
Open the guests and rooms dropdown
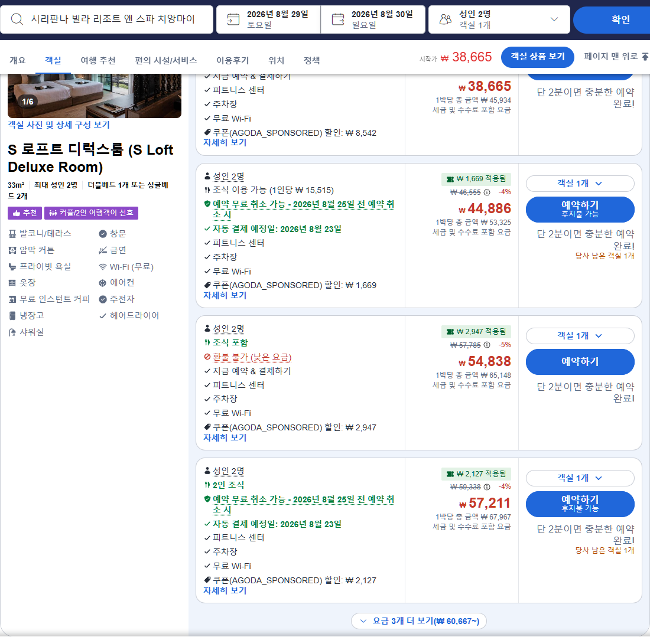tap(499, 19)
